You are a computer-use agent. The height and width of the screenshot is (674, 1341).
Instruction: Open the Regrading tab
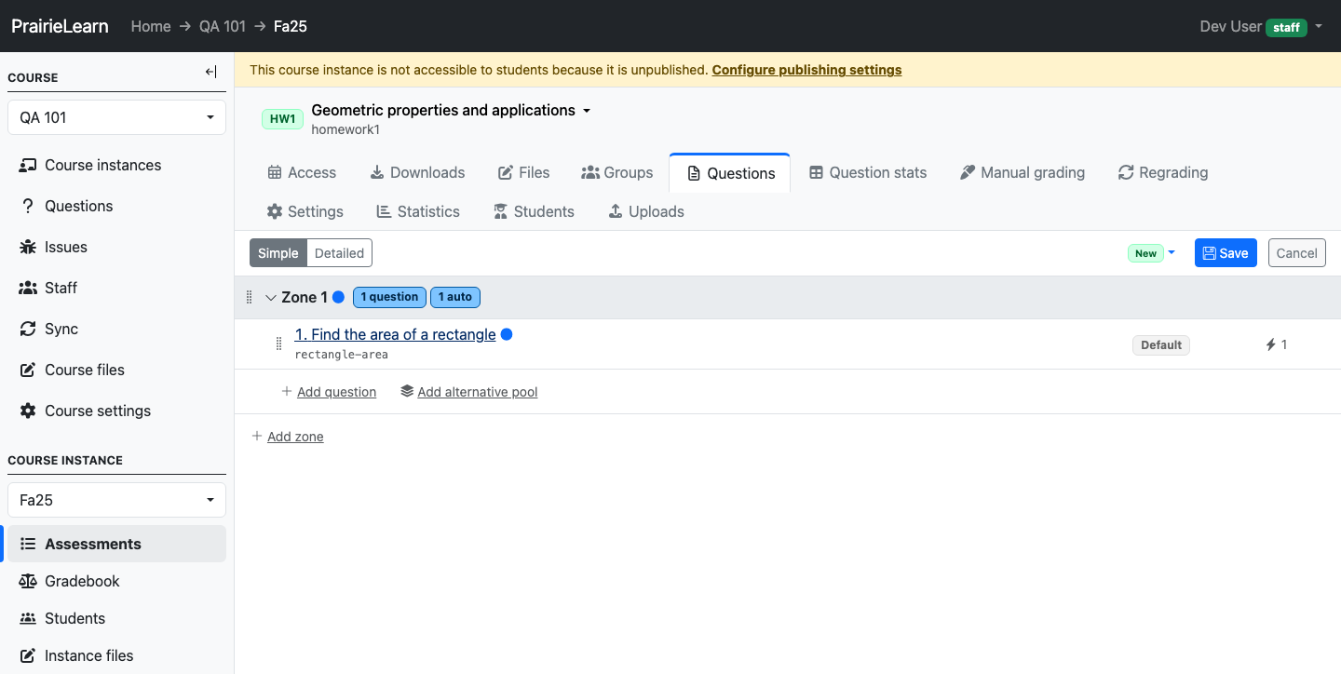[x=1163, y=172]
